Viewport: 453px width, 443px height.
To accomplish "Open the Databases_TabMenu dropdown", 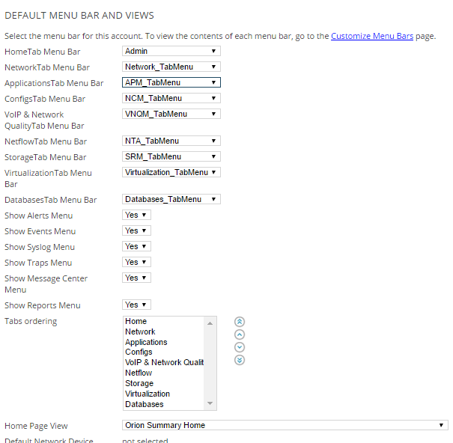I will coord(171,199).
